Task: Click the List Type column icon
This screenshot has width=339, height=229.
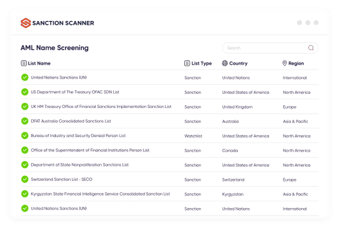Action: 187,63
